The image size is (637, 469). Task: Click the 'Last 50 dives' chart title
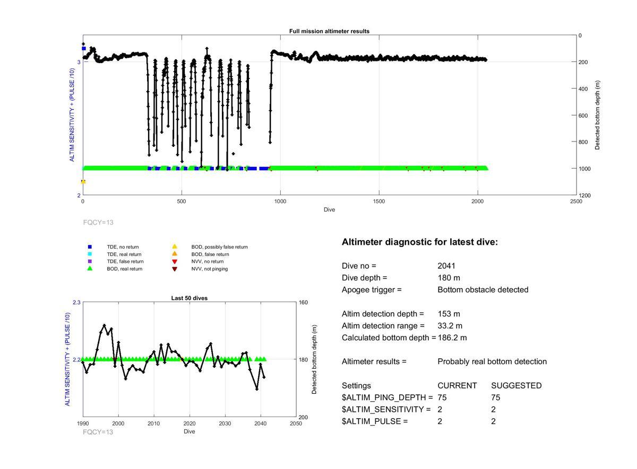pyautogui.click(x=190, y=298)
